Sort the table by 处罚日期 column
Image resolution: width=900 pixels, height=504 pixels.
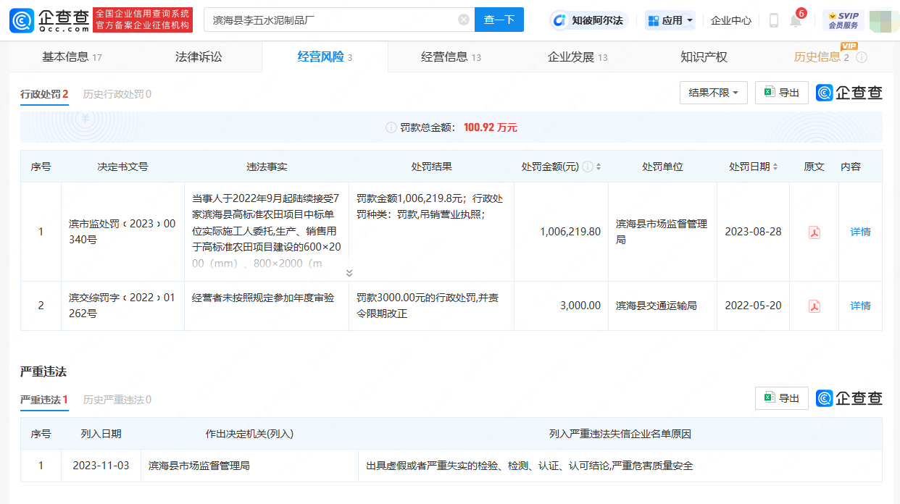tap(775, 167)
